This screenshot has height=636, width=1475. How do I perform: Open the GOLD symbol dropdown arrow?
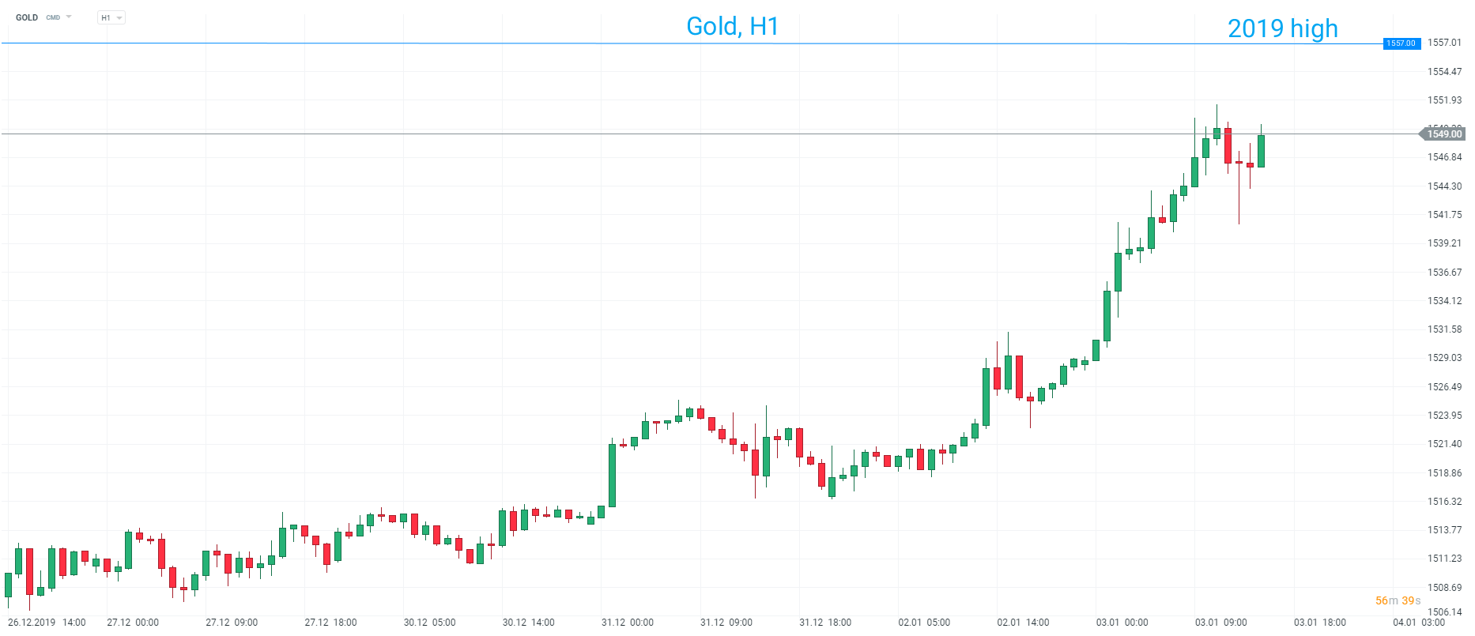(69, 17)
